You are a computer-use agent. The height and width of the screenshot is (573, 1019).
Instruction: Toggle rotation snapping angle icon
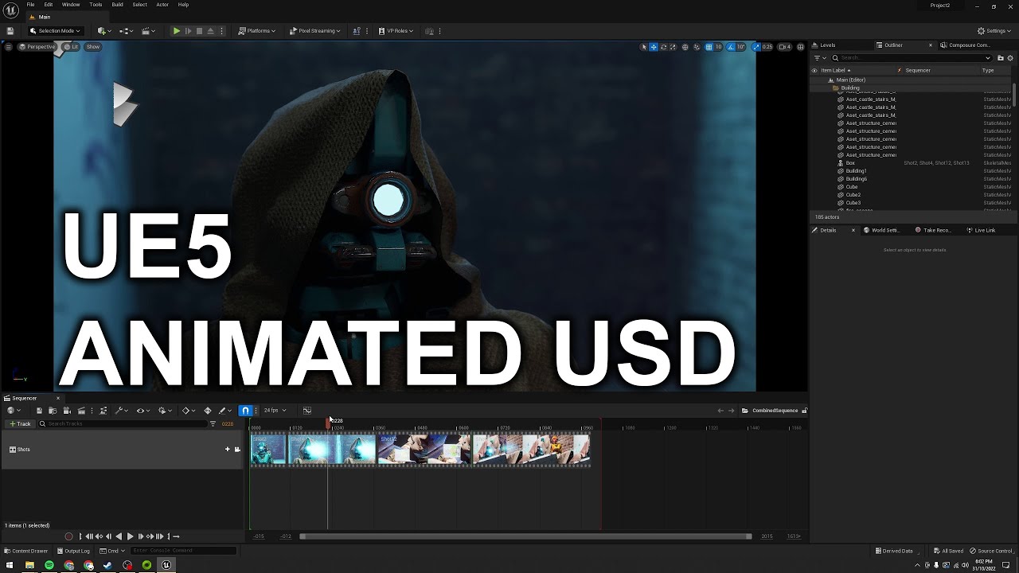point(732,47)
